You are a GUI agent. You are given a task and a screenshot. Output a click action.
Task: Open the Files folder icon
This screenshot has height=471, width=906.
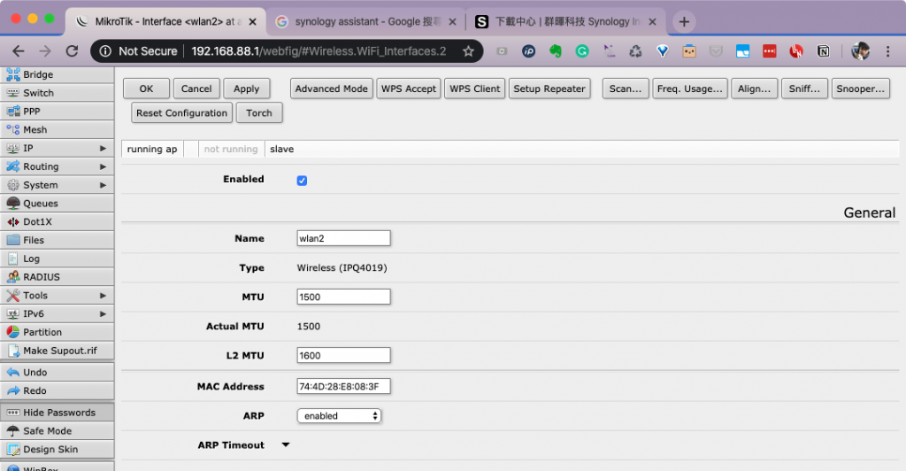12,240
